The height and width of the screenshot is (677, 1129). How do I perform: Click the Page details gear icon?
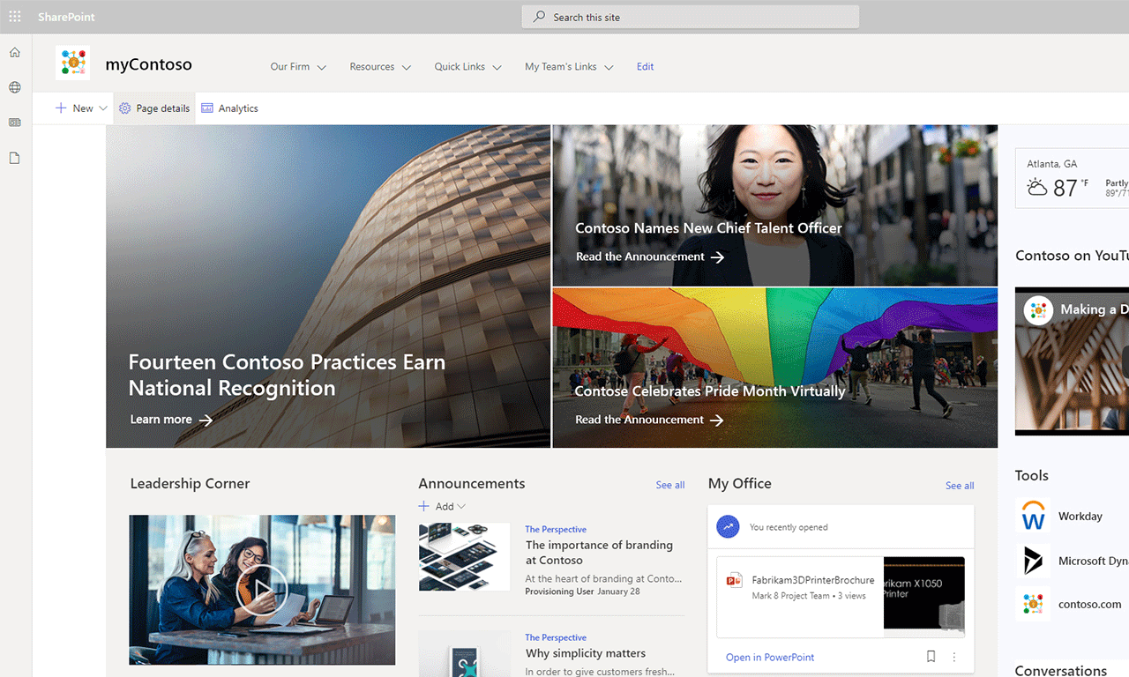point(124,108)
